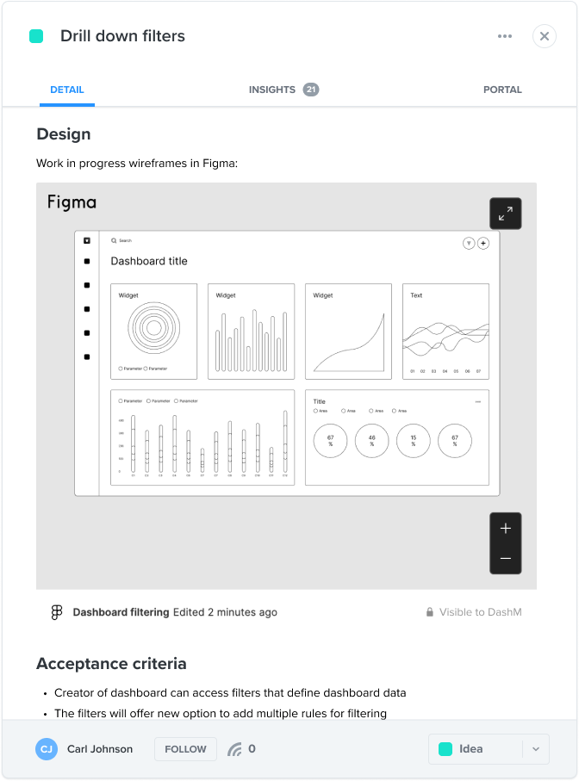Open the three-dot more options menu
The image size is (579, 781).
pyautogui.click(x=504, y=36)
